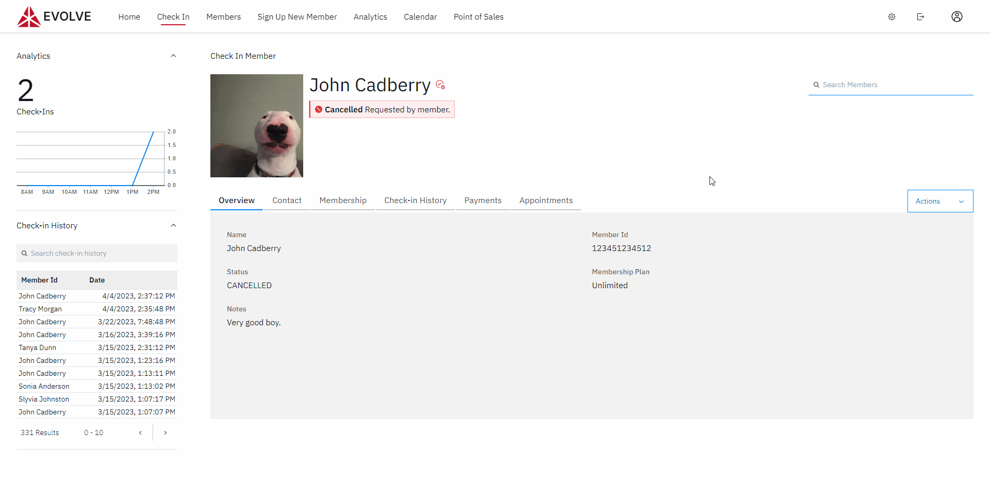Select the Members menu item
The height and width of the screenshot is (483, 990).
coord(223,16)
